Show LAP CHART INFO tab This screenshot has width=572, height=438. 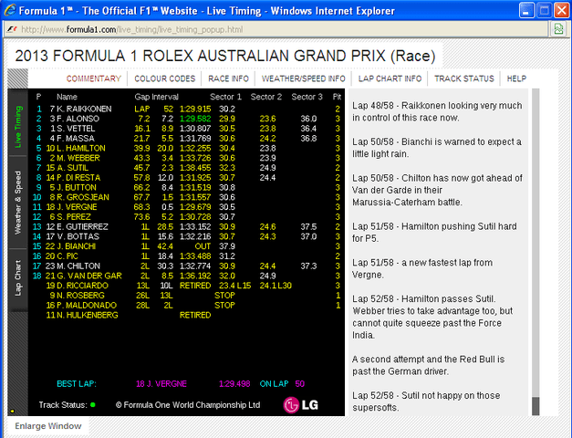(390, 78)
